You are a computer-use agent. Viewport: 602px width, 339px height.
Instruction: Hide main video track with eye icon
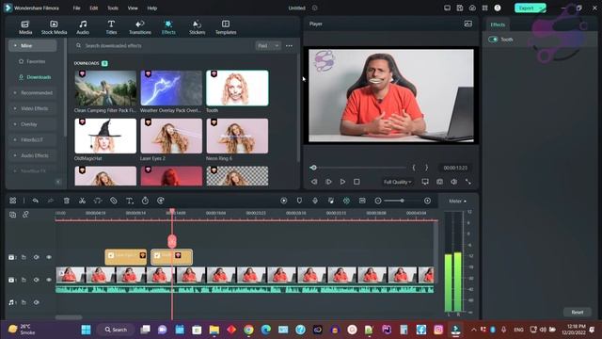(x=49, y=280)
